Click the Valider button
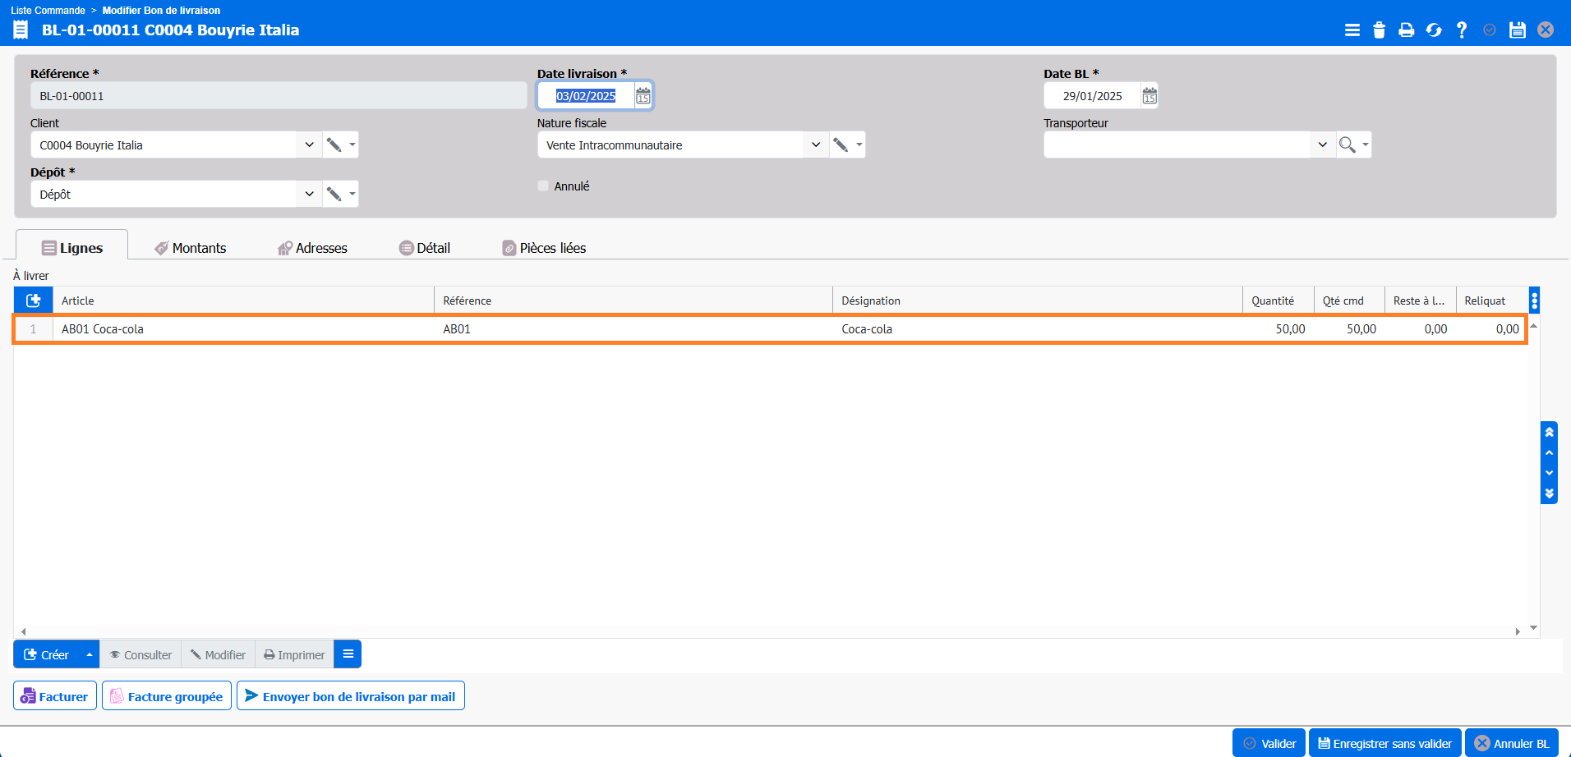 (1269, 743)
